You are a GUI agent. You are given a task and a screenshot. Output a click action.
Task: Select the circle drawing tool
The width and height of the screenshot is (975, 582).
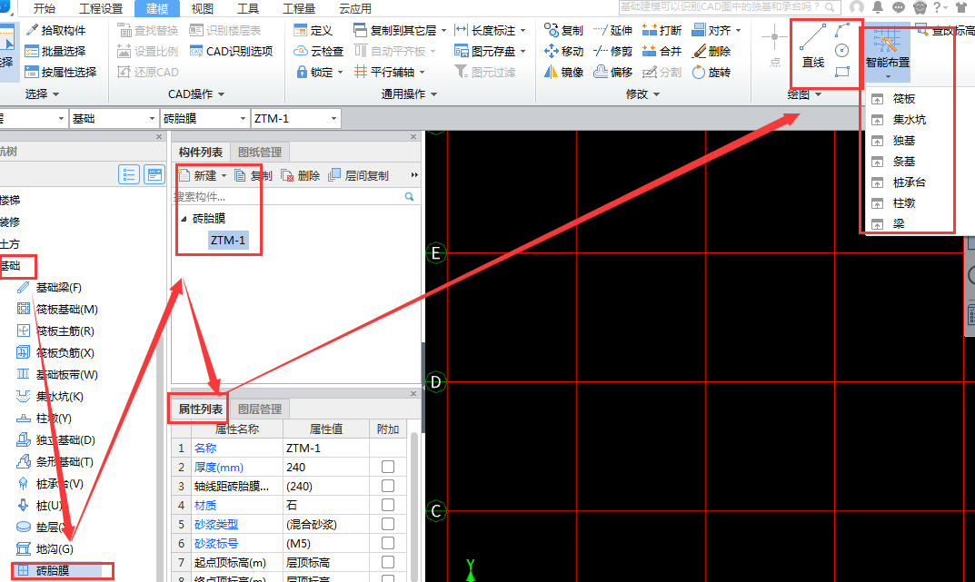pos(842,51)
